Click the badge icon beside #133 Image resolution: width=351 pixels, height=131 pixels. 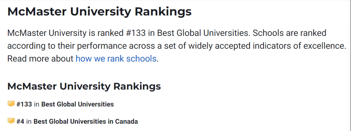[x=11, y=104]
